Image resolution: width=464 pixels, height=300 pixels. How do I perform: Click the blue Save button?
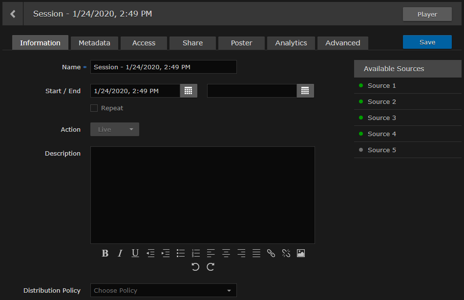(427, 42)
